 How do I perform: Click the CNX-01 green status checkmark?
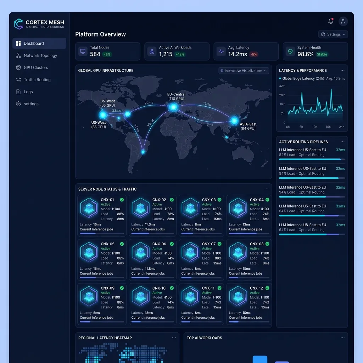(122, 200)
